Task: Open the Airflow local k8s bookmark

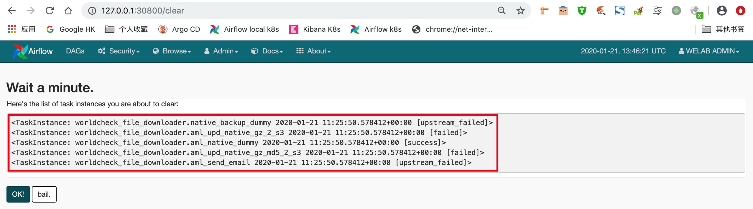Action: click(244, 29)
